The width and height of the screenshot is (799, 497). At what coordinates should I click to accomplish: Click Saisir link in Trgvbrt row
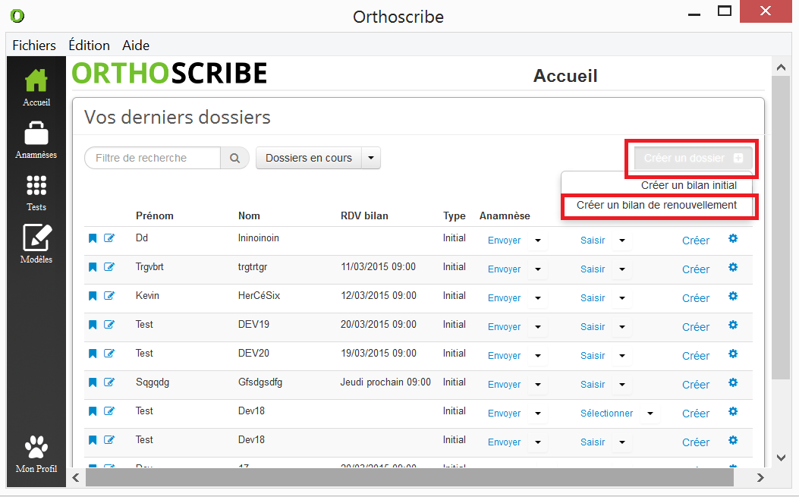coord(593,269)
